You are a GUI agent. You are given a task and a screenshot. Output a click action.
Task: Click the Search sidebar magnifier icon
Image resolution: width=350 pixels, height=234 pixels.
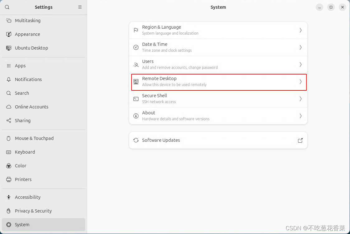[9, 93]
